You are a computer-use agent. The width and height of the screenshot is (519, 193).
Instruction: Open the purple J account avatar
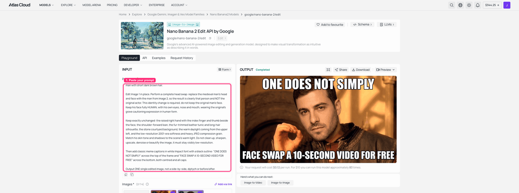(507, 5)
